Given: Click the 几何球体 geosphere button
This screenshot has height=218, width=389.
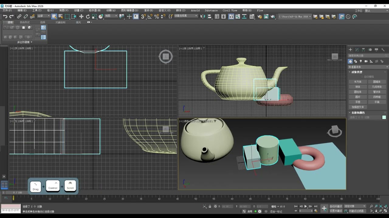Looking at the screenshot, I should pyautogui.click(x=377, y=87).
